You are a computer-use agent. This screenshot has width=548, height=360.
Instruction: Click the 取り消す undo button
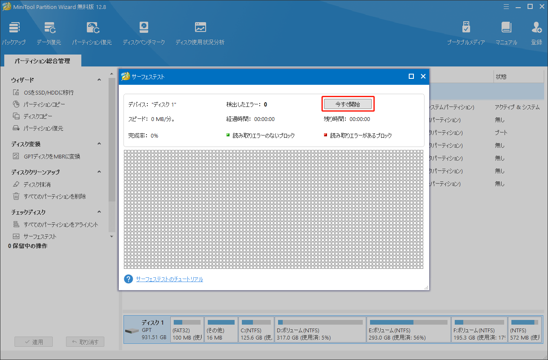(x=85, y=342)
